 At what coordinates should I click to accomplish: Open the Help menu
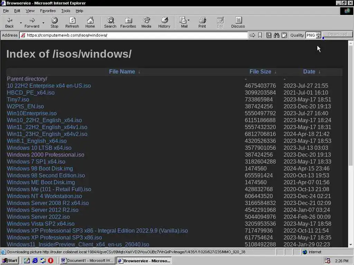(x=79, y=11)
